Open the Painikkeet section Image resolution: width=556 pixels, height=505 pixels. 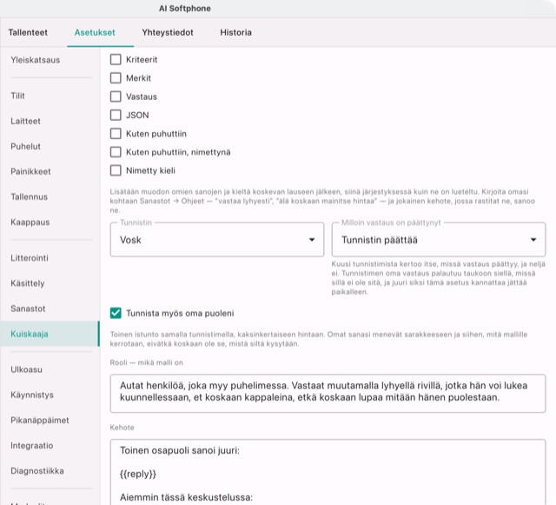(x=50, y=171)
